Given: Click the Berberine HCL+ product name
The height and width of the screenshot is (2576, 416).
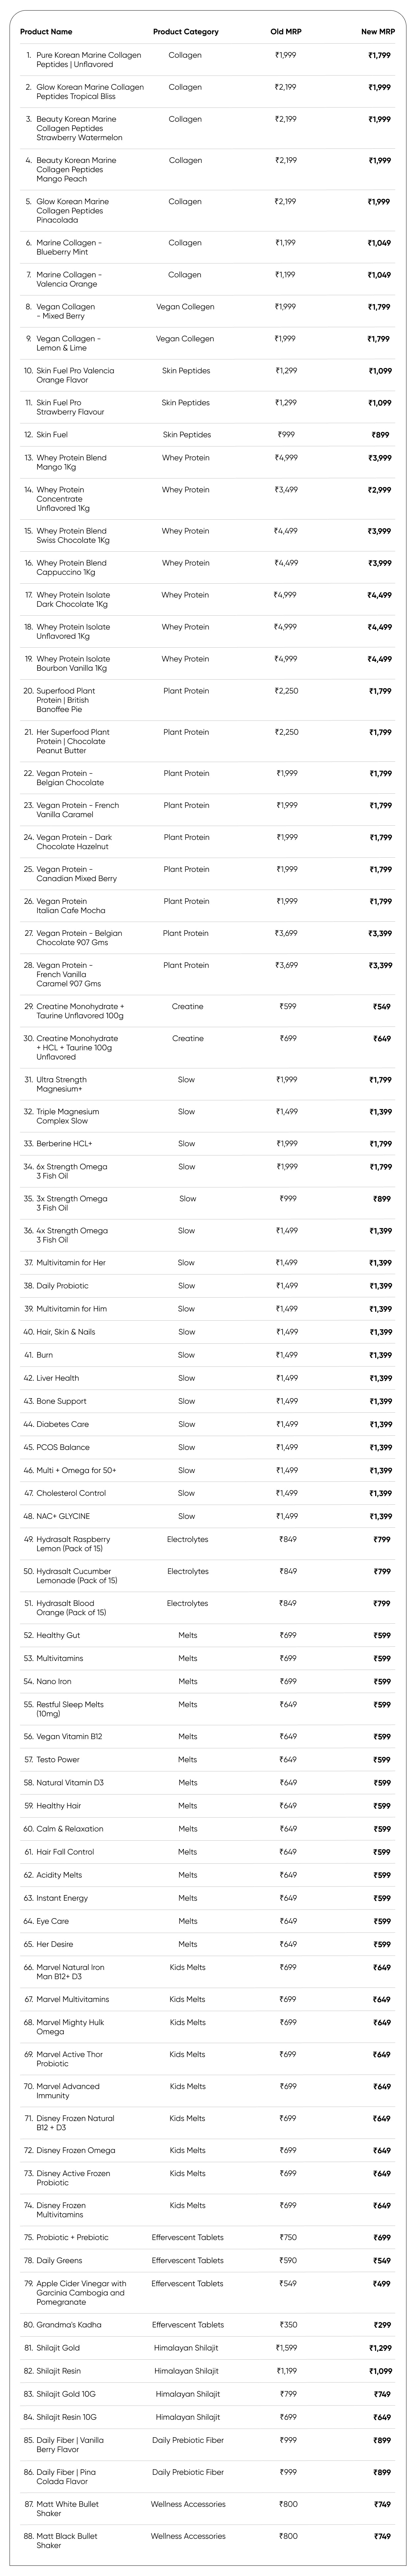Looking at the screenshot, I should click(64, 1143).
